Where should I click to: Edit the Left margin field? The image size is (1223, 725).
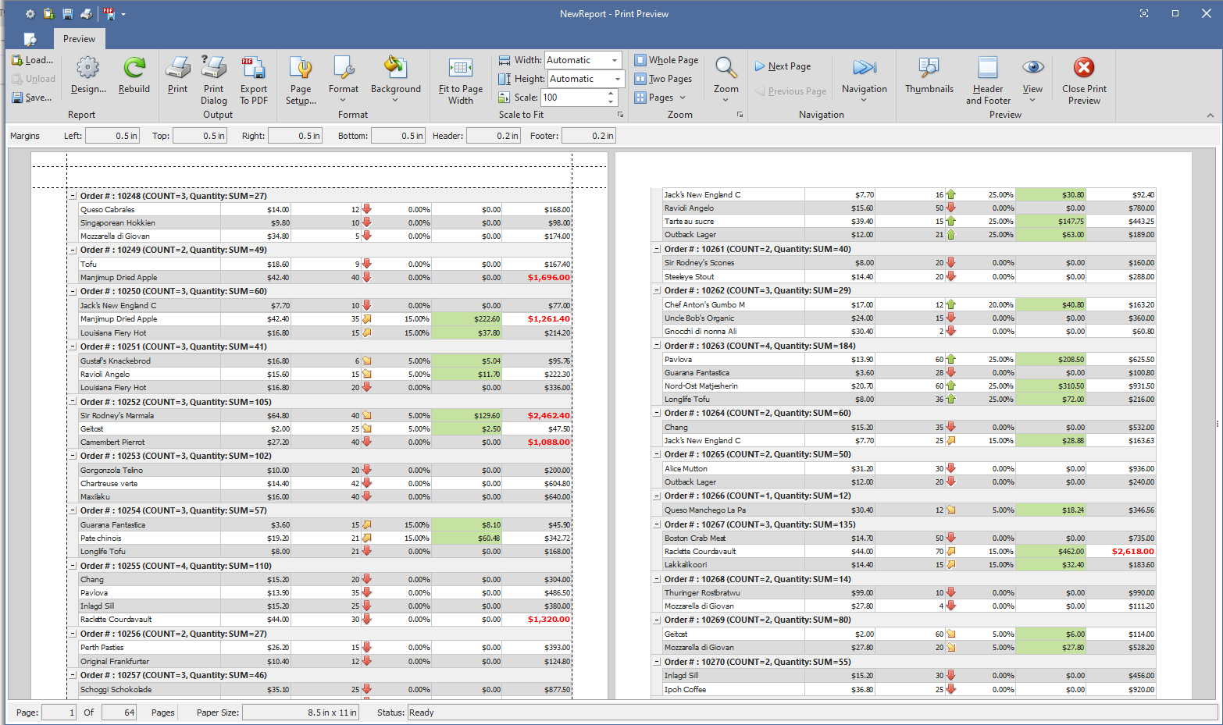(x=112, y=136)
